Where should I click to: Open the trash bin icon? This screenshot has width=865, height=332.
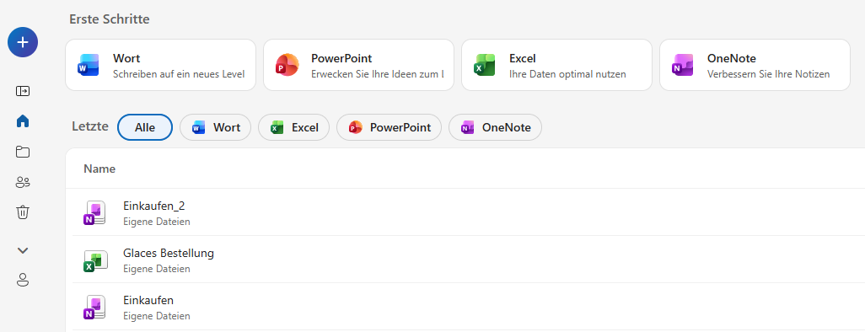(x=23, y=212)
